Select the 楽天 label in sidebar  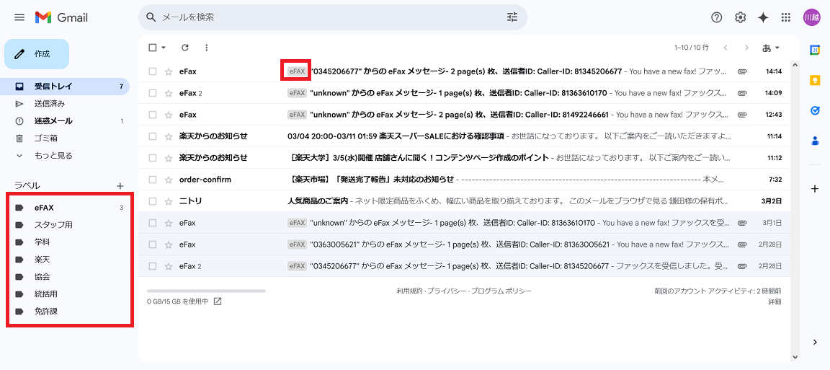(43, 260)
